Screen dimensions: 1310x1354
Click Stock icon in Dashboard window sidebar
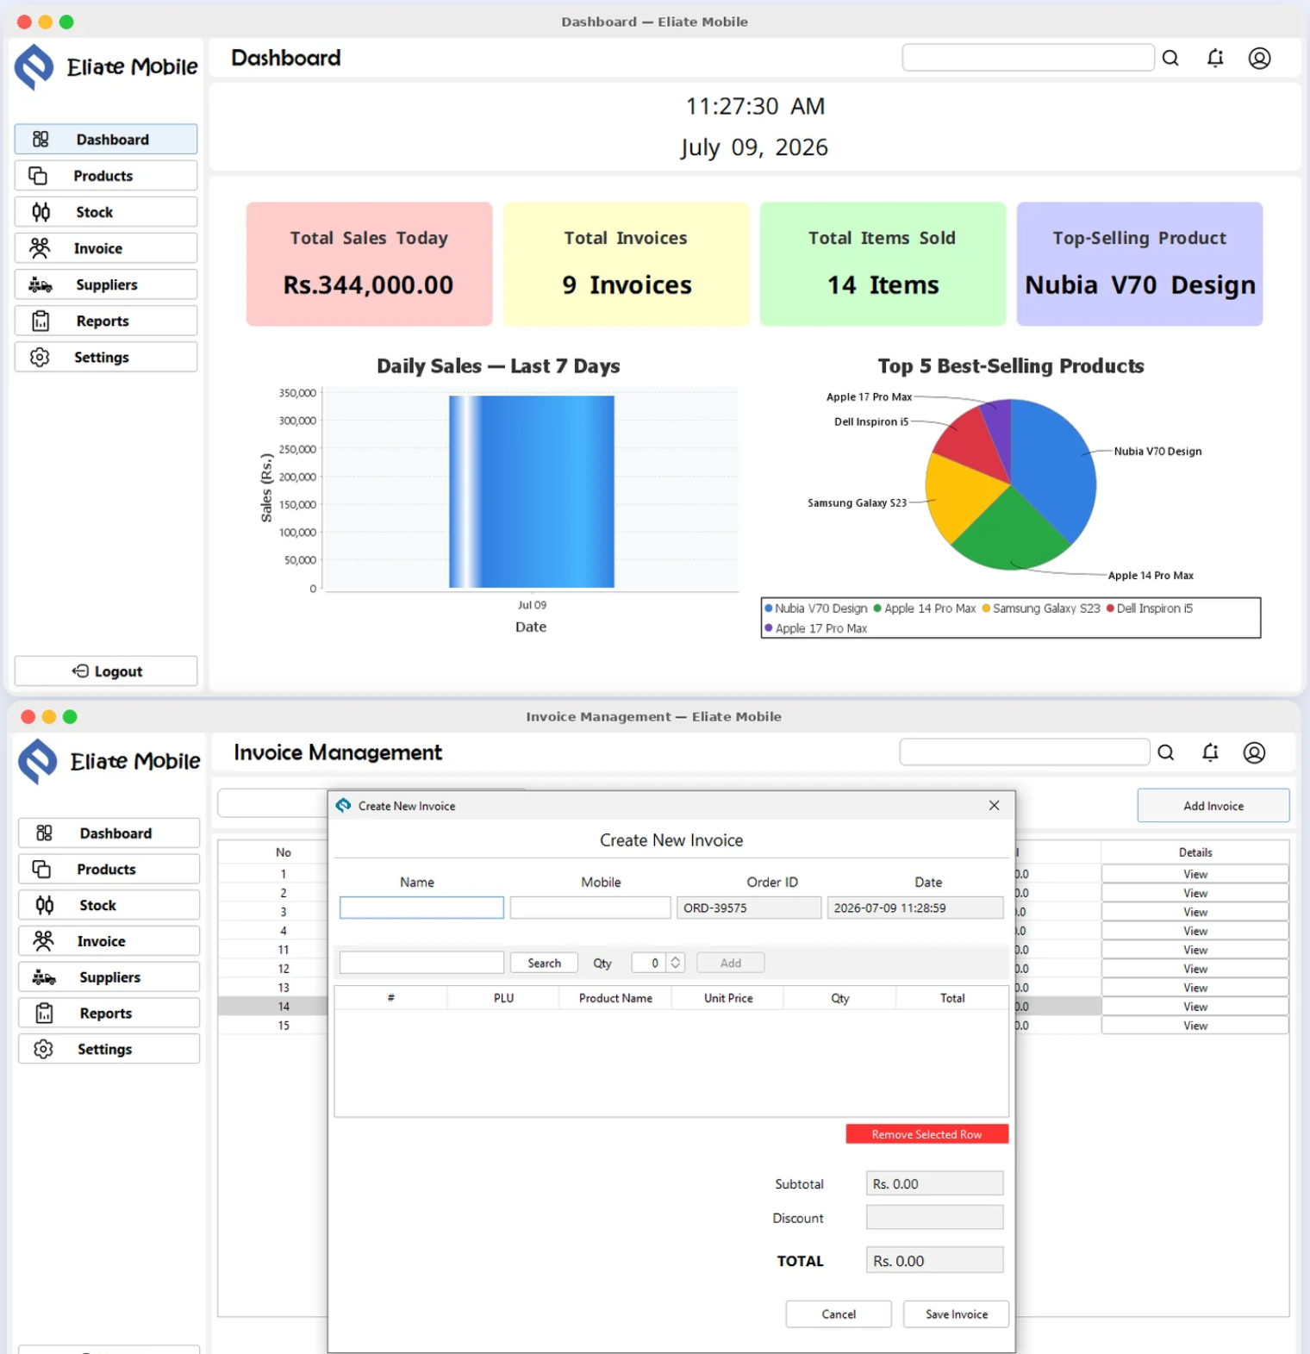tap(41, 211)
